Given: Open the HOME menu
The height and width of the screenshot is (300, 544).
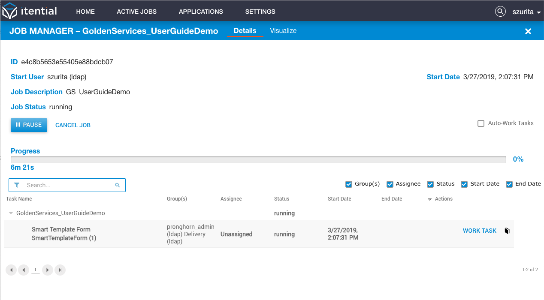Looking at the screenshot, I should pos(85,12).
